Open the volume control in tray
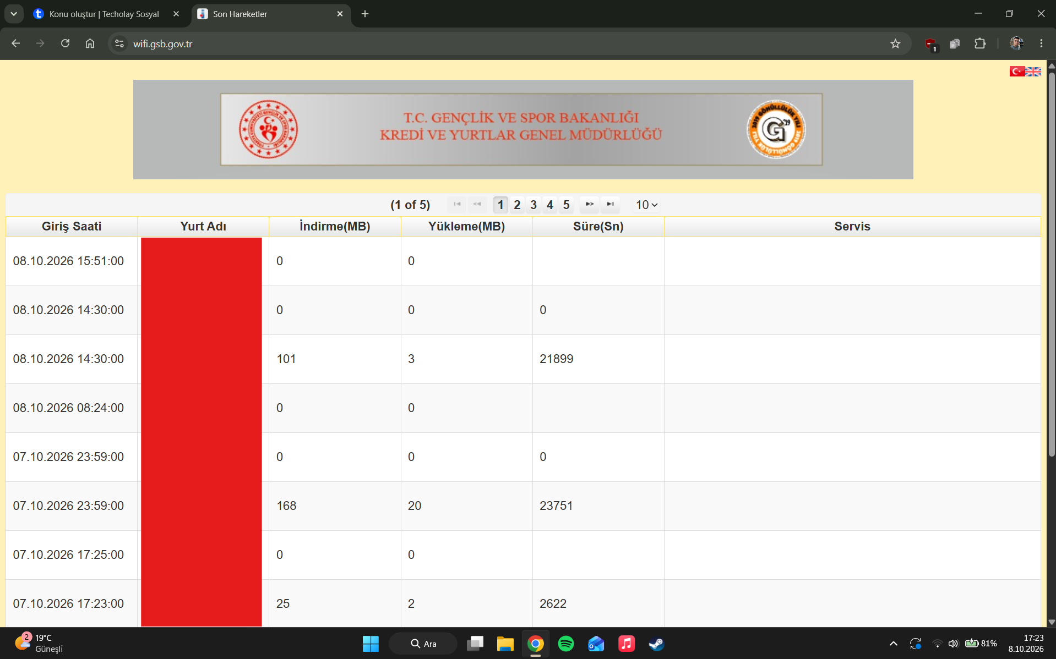 pyautogui.click(x=953, y=644)
